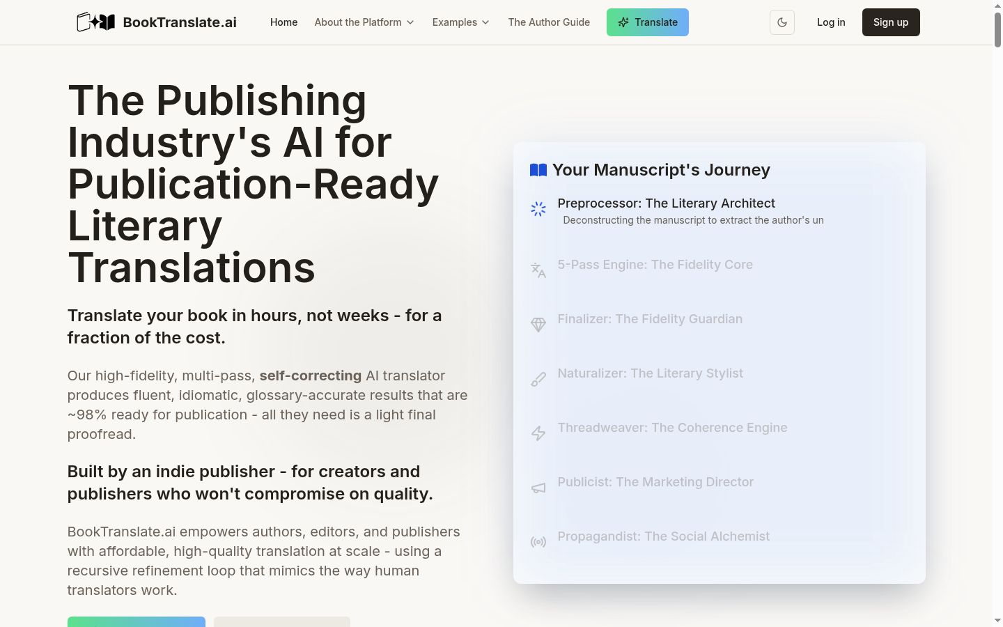Screen dimensions: 1003x627
Task: Select 5-Pass Engine: The Fidelity Core step
Action: [655, 265]
